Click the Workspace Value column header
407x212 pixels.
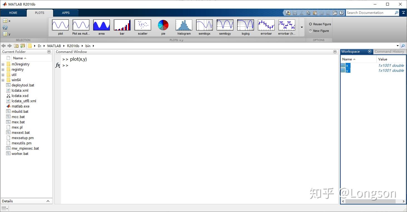coord(391,59)
